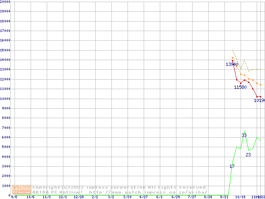Click the 20000 value on the y-axis
This screenshot has height=199, width=265.
(5, 2)
